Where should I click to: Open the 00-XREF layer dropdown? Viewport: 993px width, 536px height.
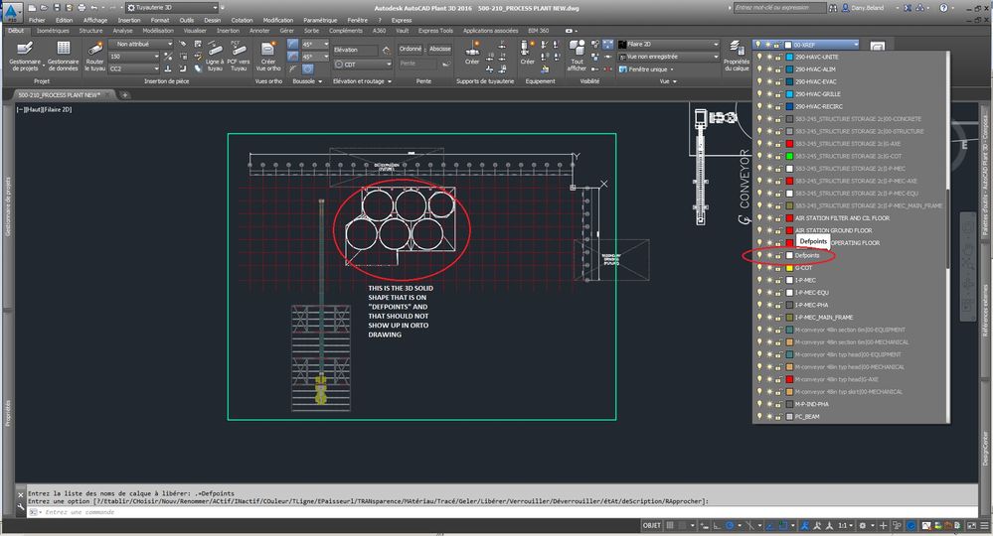click(806, 45)
